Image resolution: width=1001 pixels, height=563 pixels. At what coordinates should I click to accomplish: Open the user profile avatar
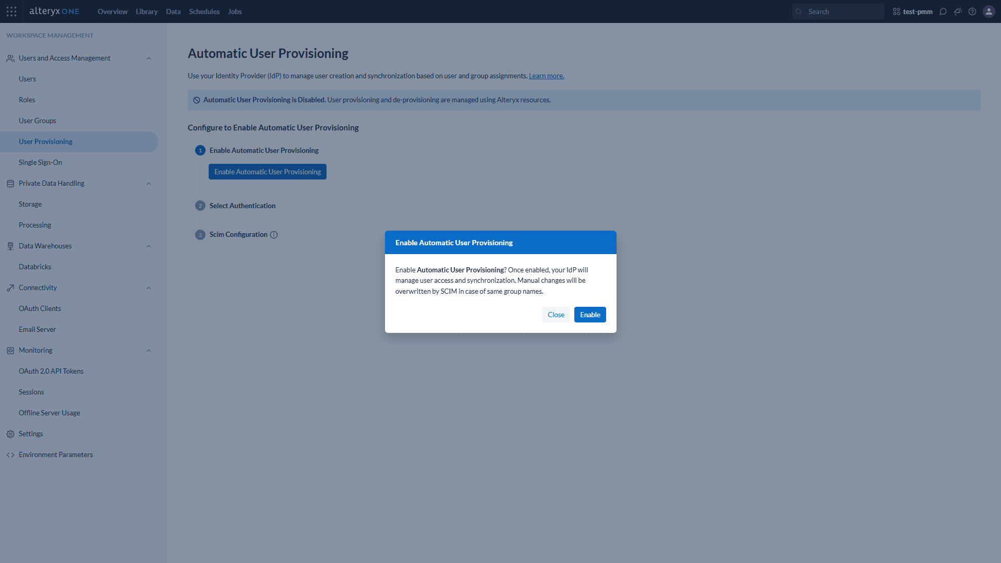(x=988, y=11)
